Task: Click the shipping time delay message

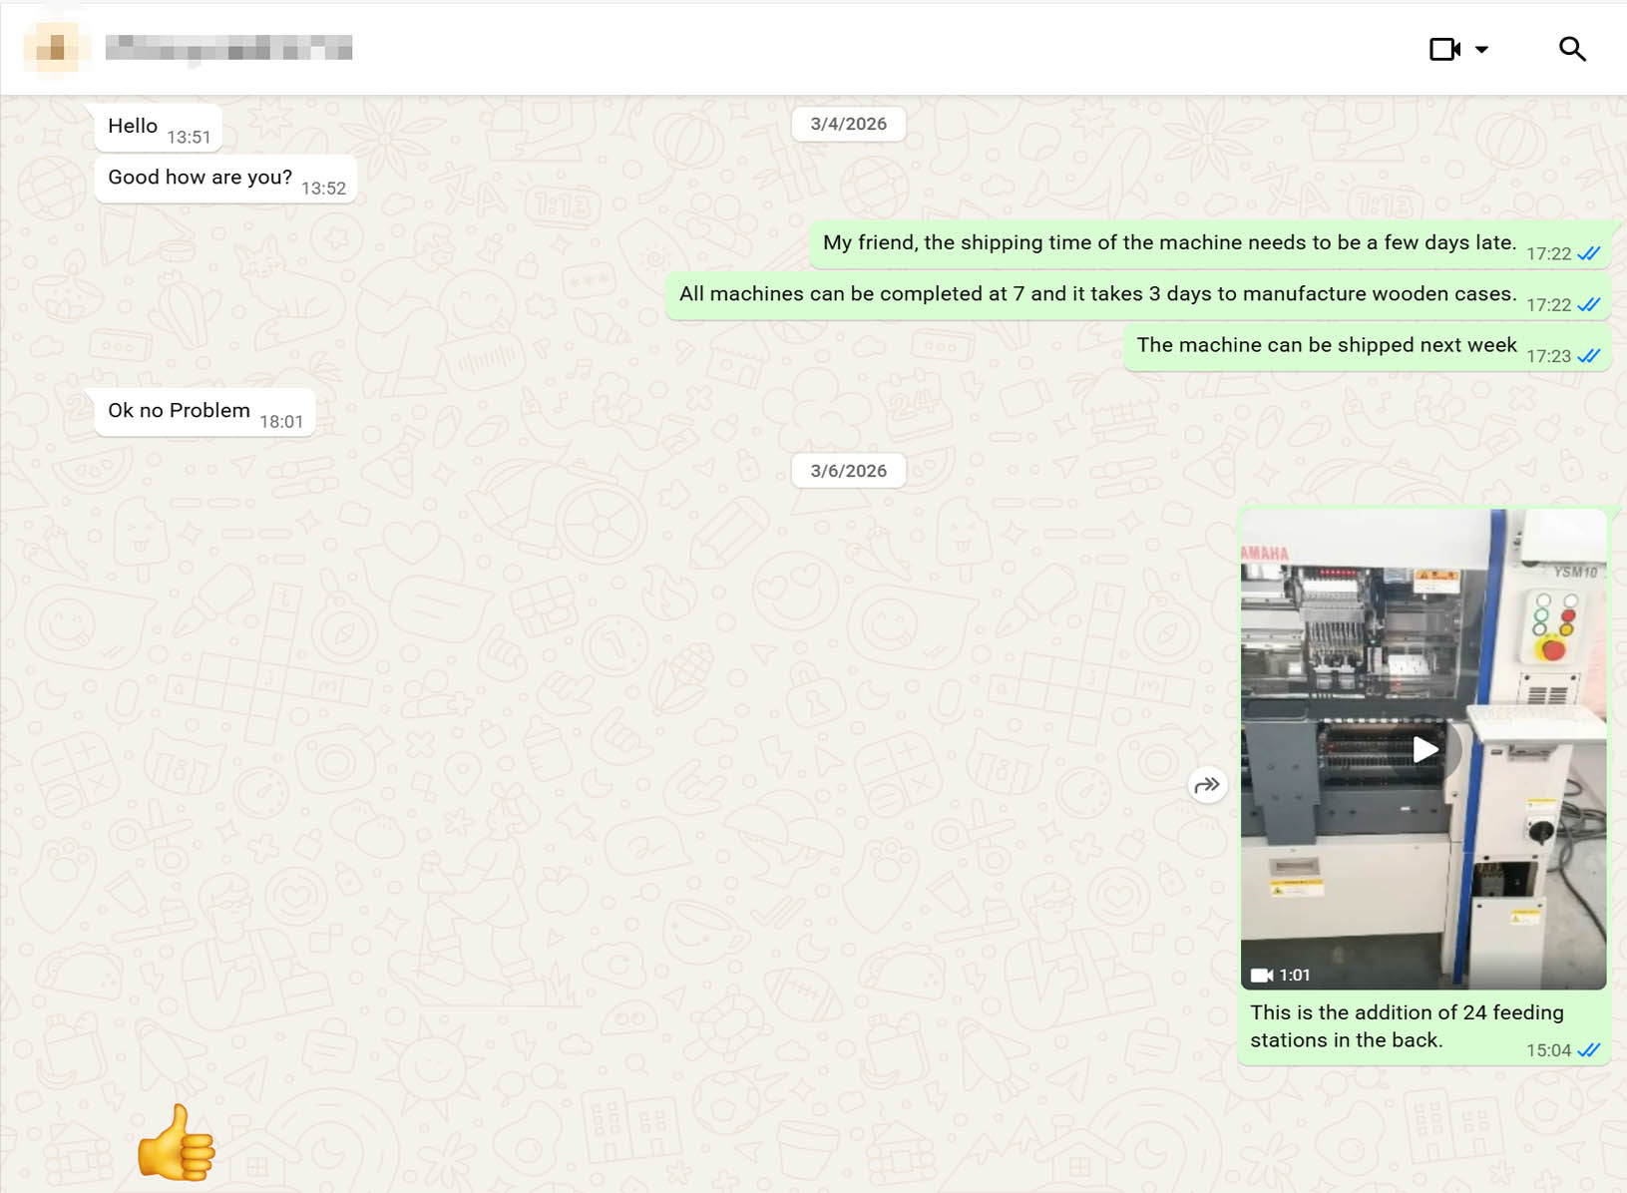Action: (x=1209, y=244)
